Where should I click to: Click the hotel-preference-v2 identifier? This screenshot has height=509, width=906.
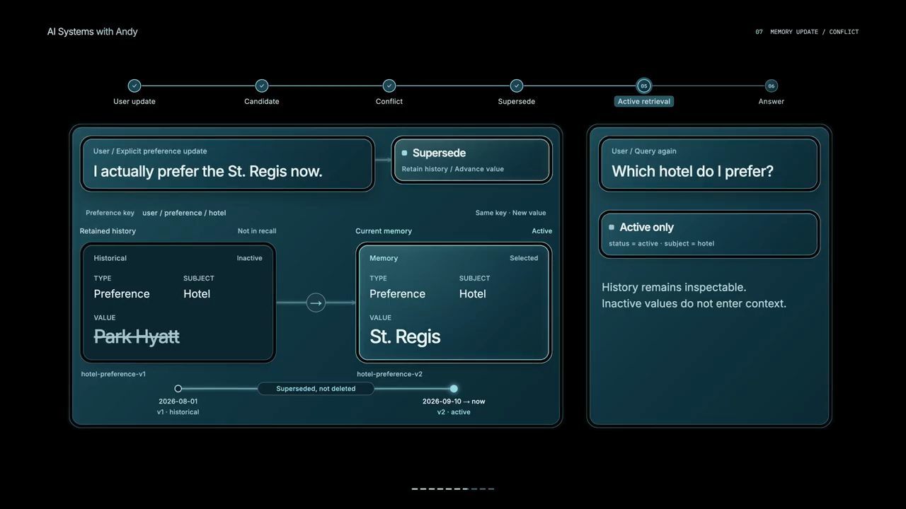click(389, 374)
